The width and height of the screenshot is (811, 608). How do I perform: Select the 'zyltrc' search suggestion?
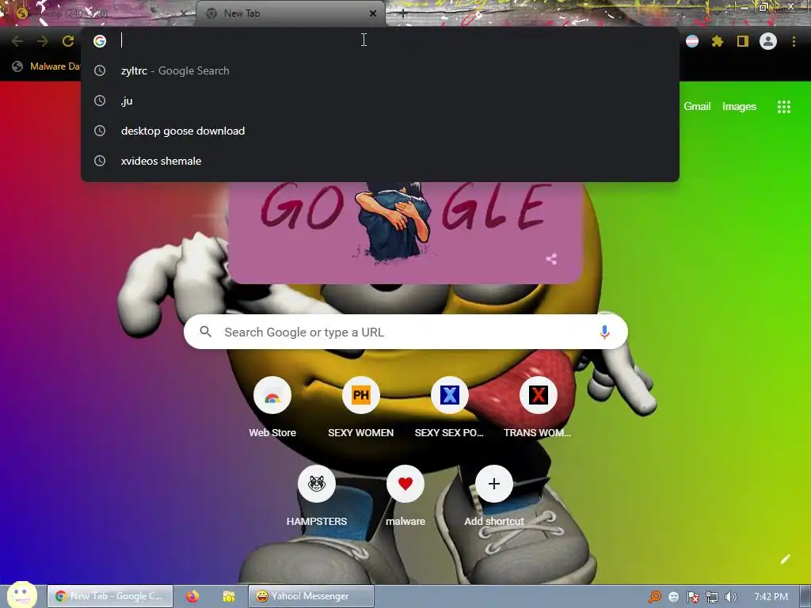pos(379,70)
